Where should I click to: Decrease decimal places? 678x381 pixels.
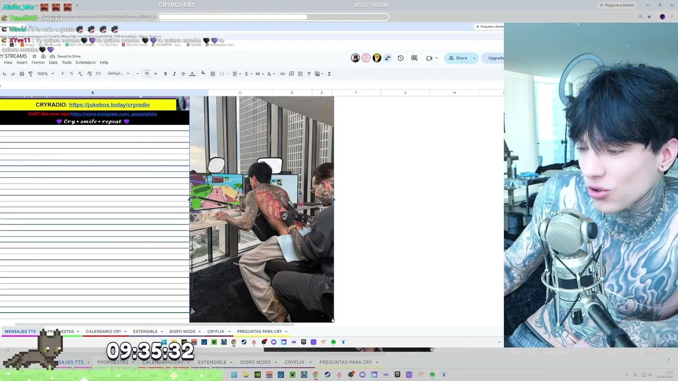tap(80, 74)
